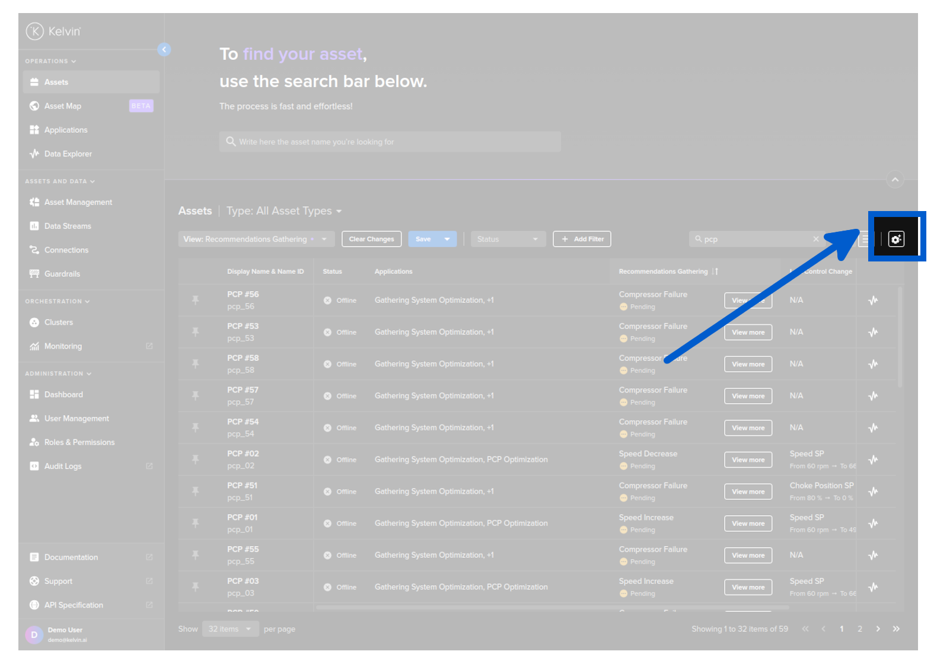
Task: Collapse the sidebar with the arrow button
Action: (164, 50)
